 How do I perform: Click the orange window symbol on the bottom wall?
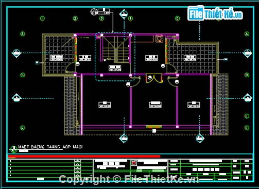coord(154,127)
